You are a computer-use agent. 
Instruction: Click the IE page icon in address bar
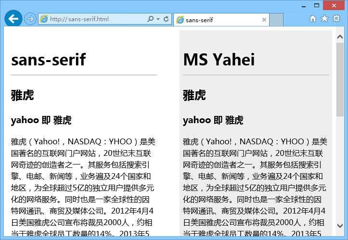click(44, 19)
